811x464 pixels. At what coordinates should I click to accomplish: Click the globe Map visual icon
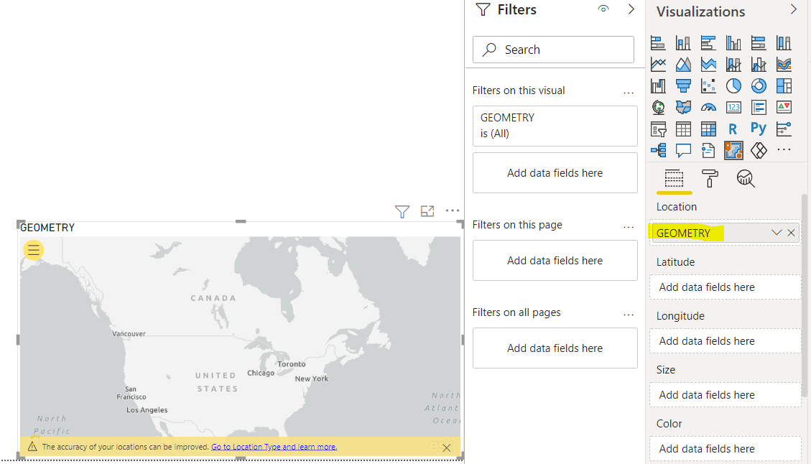(x=658, y=108)
